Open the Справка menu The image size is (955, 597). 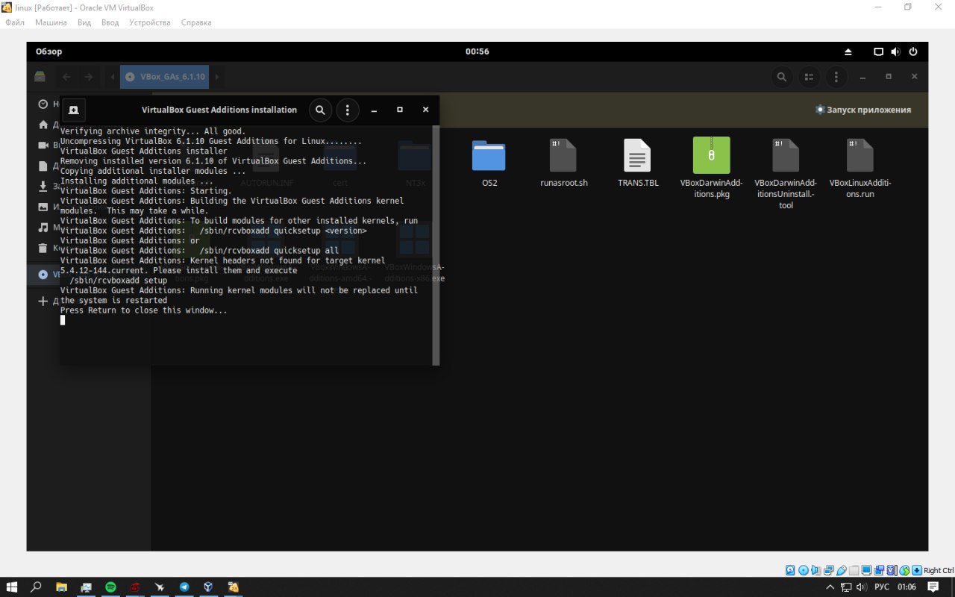196,22
